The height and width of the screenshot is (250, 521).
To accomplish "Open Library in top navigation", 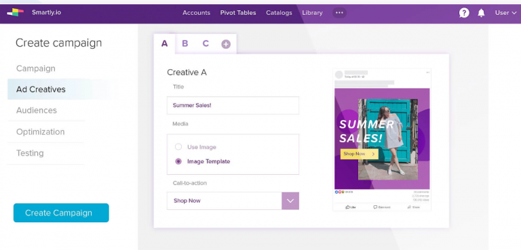I will pos(312,13).
